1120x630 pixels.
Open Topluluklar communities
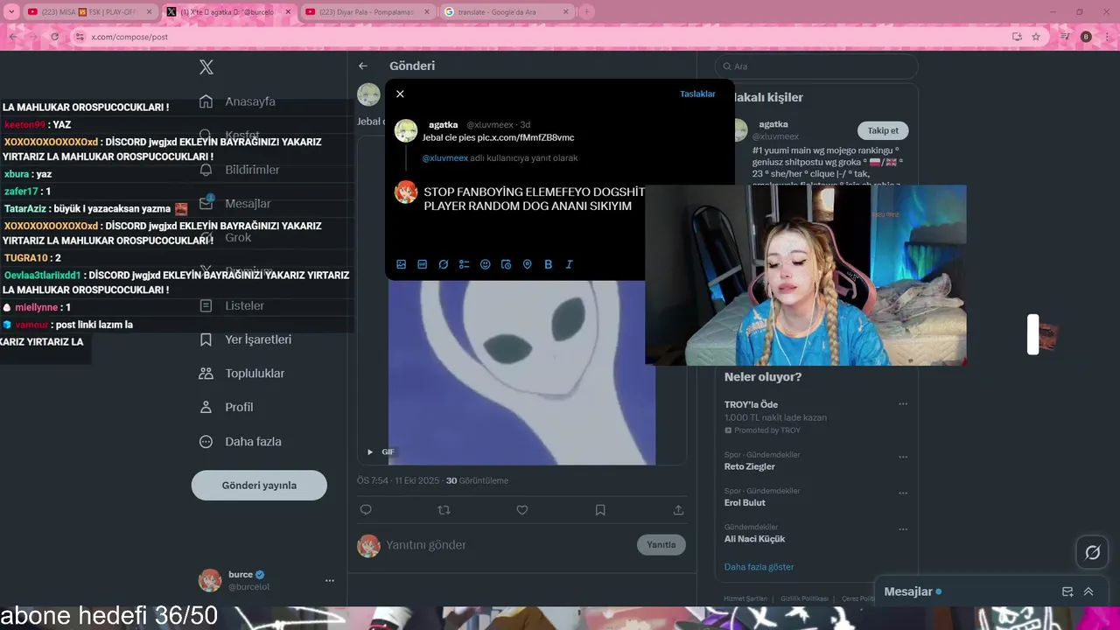click(242, 374)
